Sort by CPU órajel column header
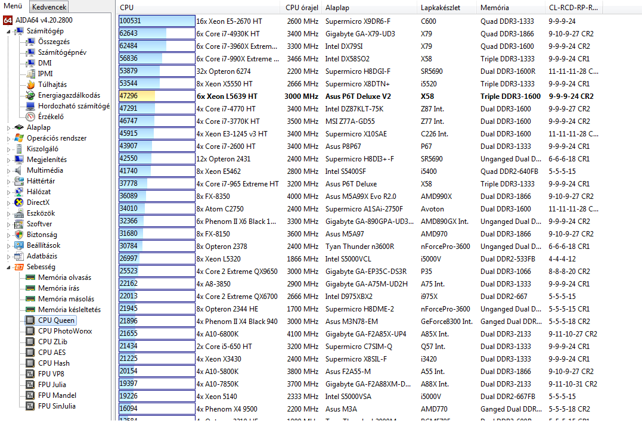Screen dimensions: 642x430 [302, 7]
